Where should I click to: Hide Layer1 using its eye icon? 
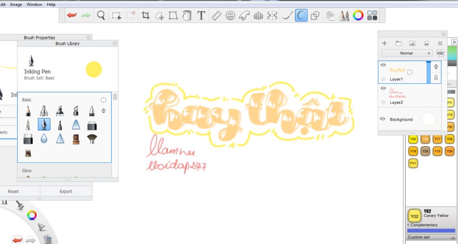(383, 65)
